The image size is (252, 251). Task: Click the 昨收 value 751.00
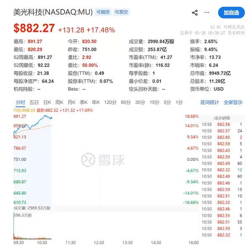coord(89,50)
